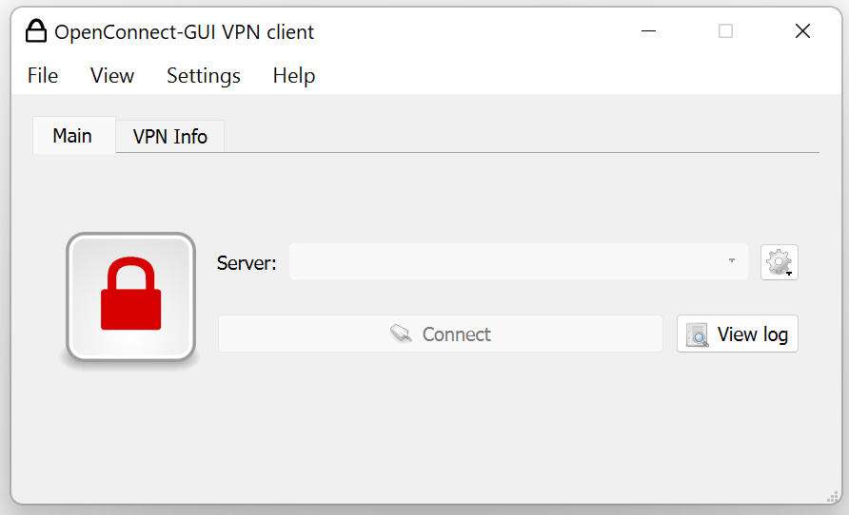Switch to the Main tab
Viewport: 849px width, 515px height.
point(72,136)
